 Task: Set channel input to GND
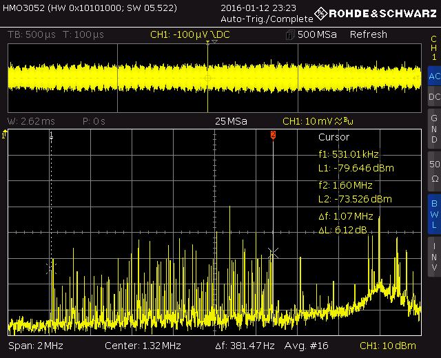tap(433, 129)
